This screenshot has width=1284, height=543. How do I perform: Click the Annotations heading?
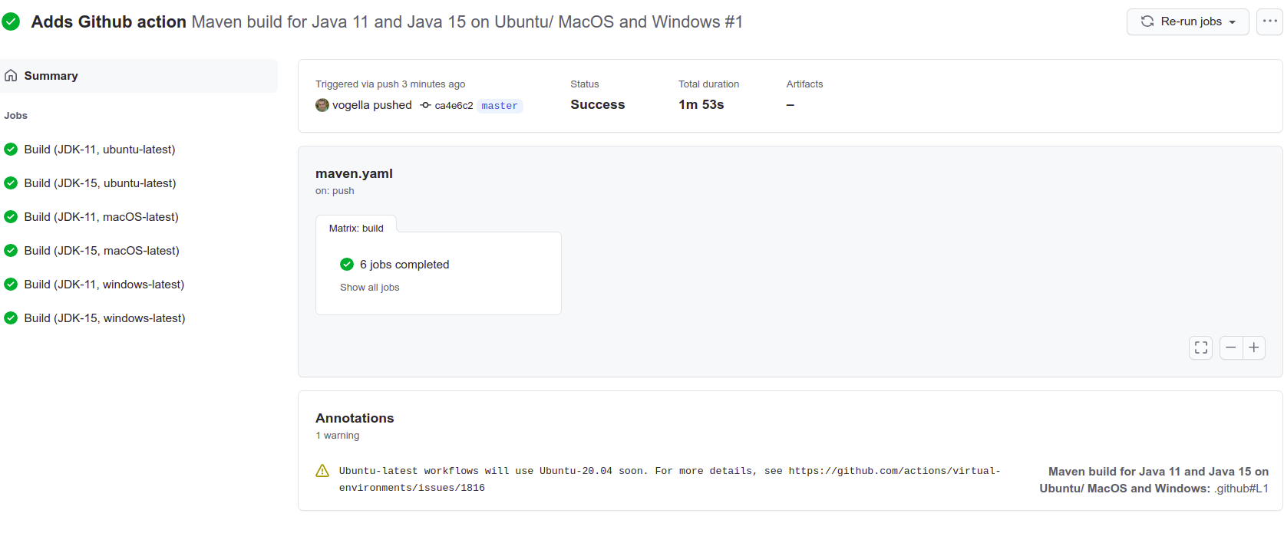point(355,418)
